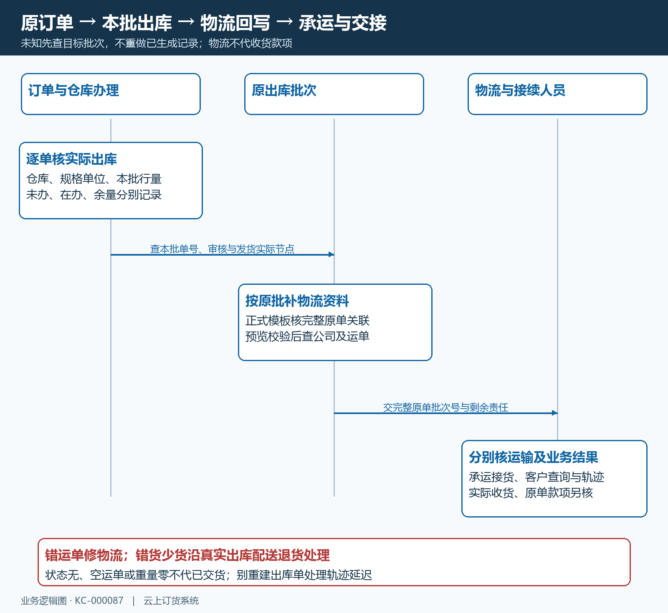This screenshot has width=668, height=613.
Task: Select the 订单与仓库办理 lane header
Action: pyautogui.click(x=111, y=94)
